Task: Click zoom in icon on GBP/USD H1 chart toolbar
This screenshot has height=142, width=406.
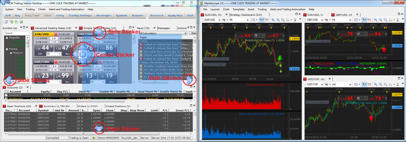Action: 376,20
